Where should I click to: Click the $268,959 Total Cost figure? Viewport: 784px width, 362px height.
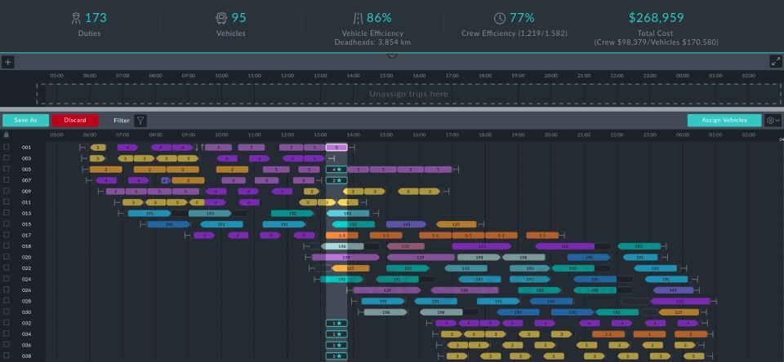[660, 18]
